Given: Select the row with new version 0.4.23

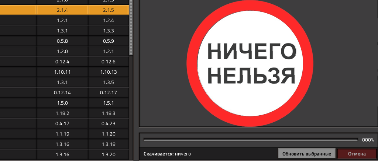Looking at the screenshot, I should click(x=108, y=123).
